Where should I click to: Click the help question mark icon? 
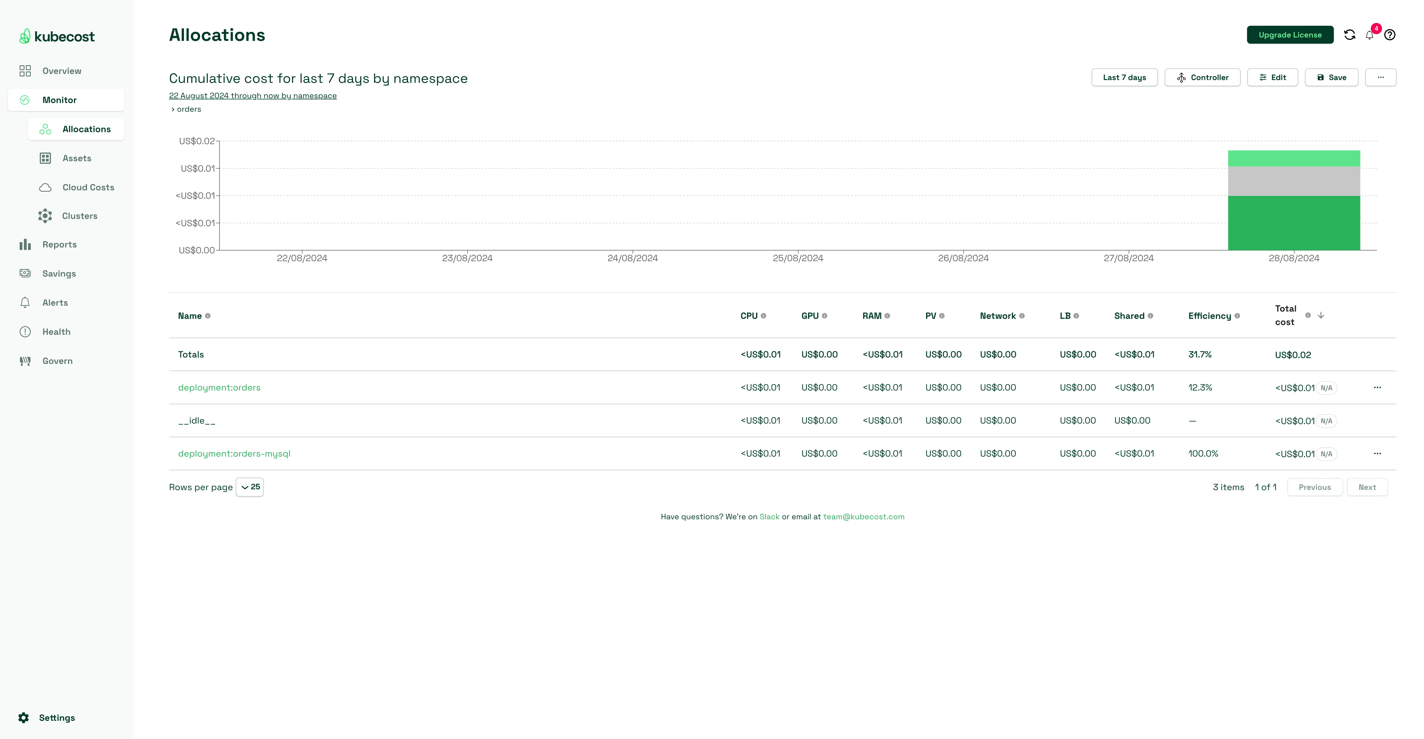pos(1390,35)
